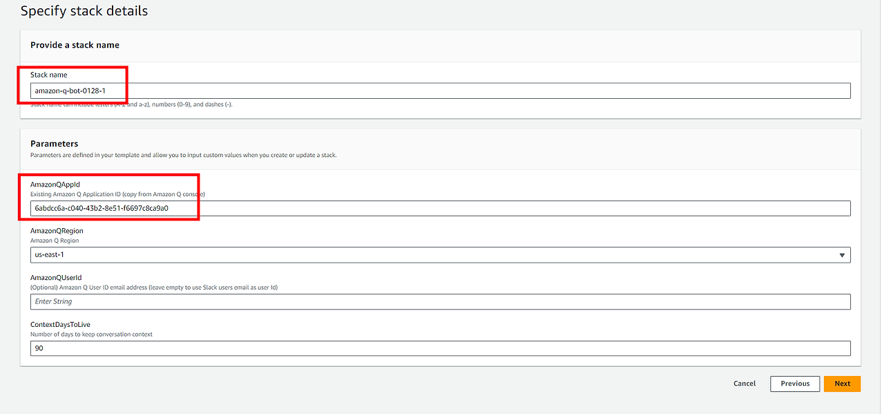884x414 pixels.
Task: Click the Previous button
Action: point(795,384)
